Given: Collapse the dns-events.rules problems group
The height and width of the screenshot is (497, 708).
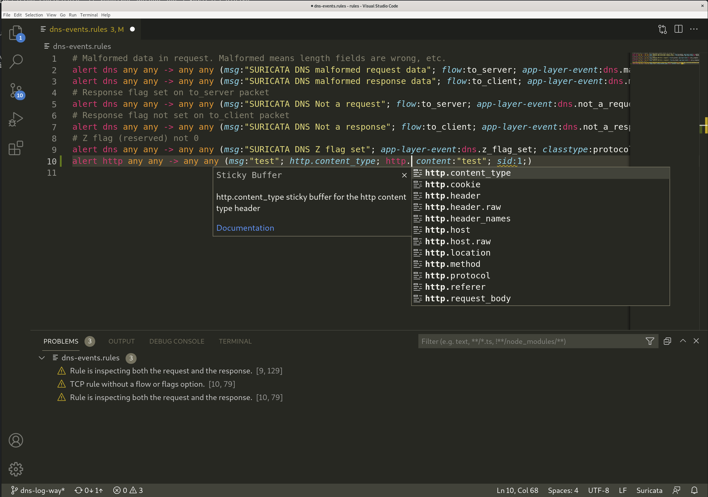Looking at the screenshot, I should coord(42,358).
